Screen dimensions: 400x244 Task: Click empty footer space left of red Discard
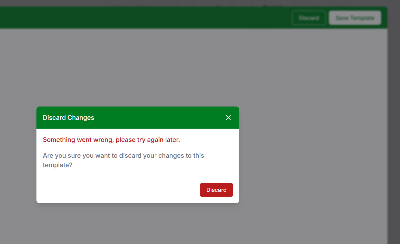click(117, 190)
